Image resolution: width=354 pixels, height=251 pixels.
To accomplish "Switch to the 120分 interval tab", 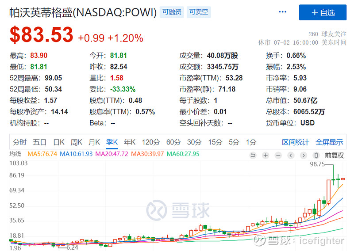I will 151,142.
